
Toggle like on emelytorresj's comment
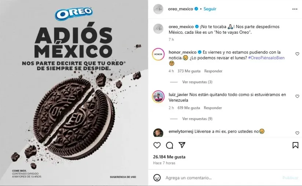(x=297, y=133)
